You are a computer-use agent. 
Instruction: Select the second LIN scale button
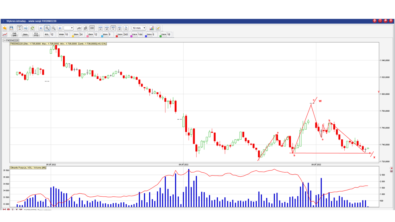[x=119, y=28]
